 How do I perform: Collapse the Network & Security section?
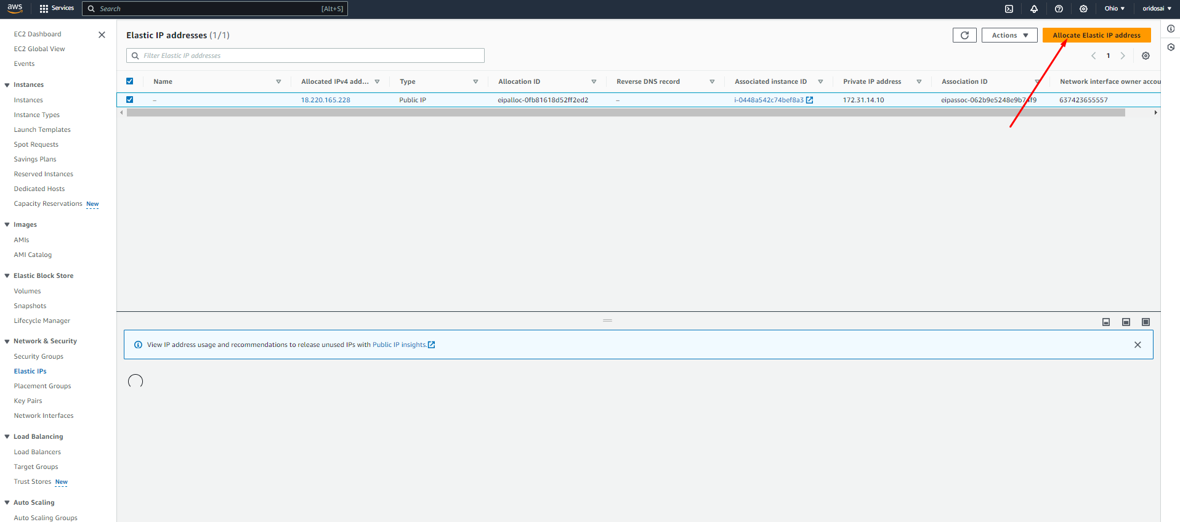pyautogui.click(x=7, y=341)
